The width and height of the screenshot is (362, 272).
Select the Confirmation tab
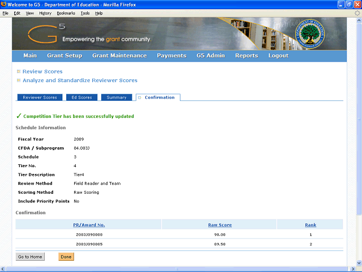[x=158, y=97]
